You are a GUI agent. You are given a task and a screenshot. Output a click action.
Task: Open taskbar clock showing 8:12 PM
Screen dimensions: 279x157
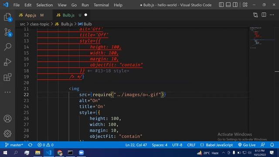click(260, 153)
